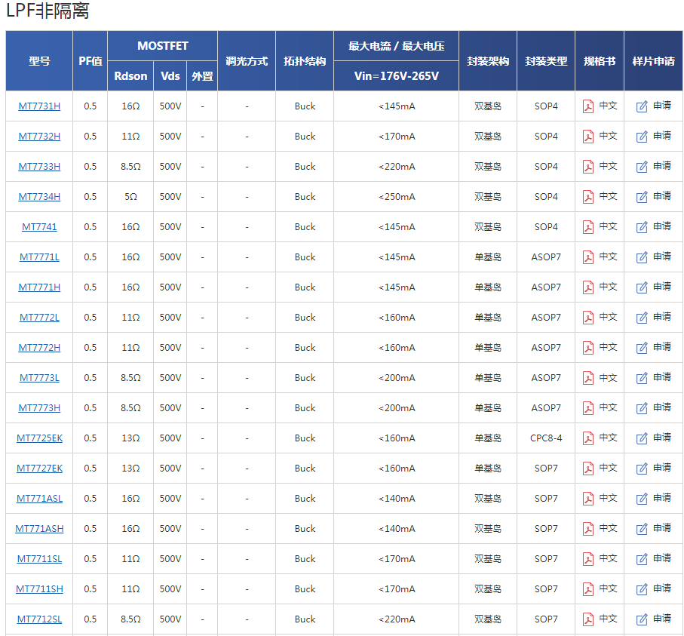Open the PDF datasheet icon for MT7712SL
Screen dimensions: 684x636
point(588,619)
